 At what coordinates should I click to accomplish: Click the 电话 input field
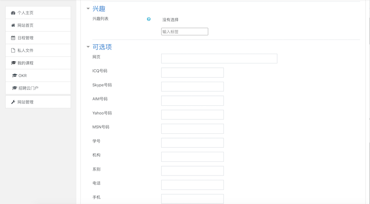tap(192, 185)
